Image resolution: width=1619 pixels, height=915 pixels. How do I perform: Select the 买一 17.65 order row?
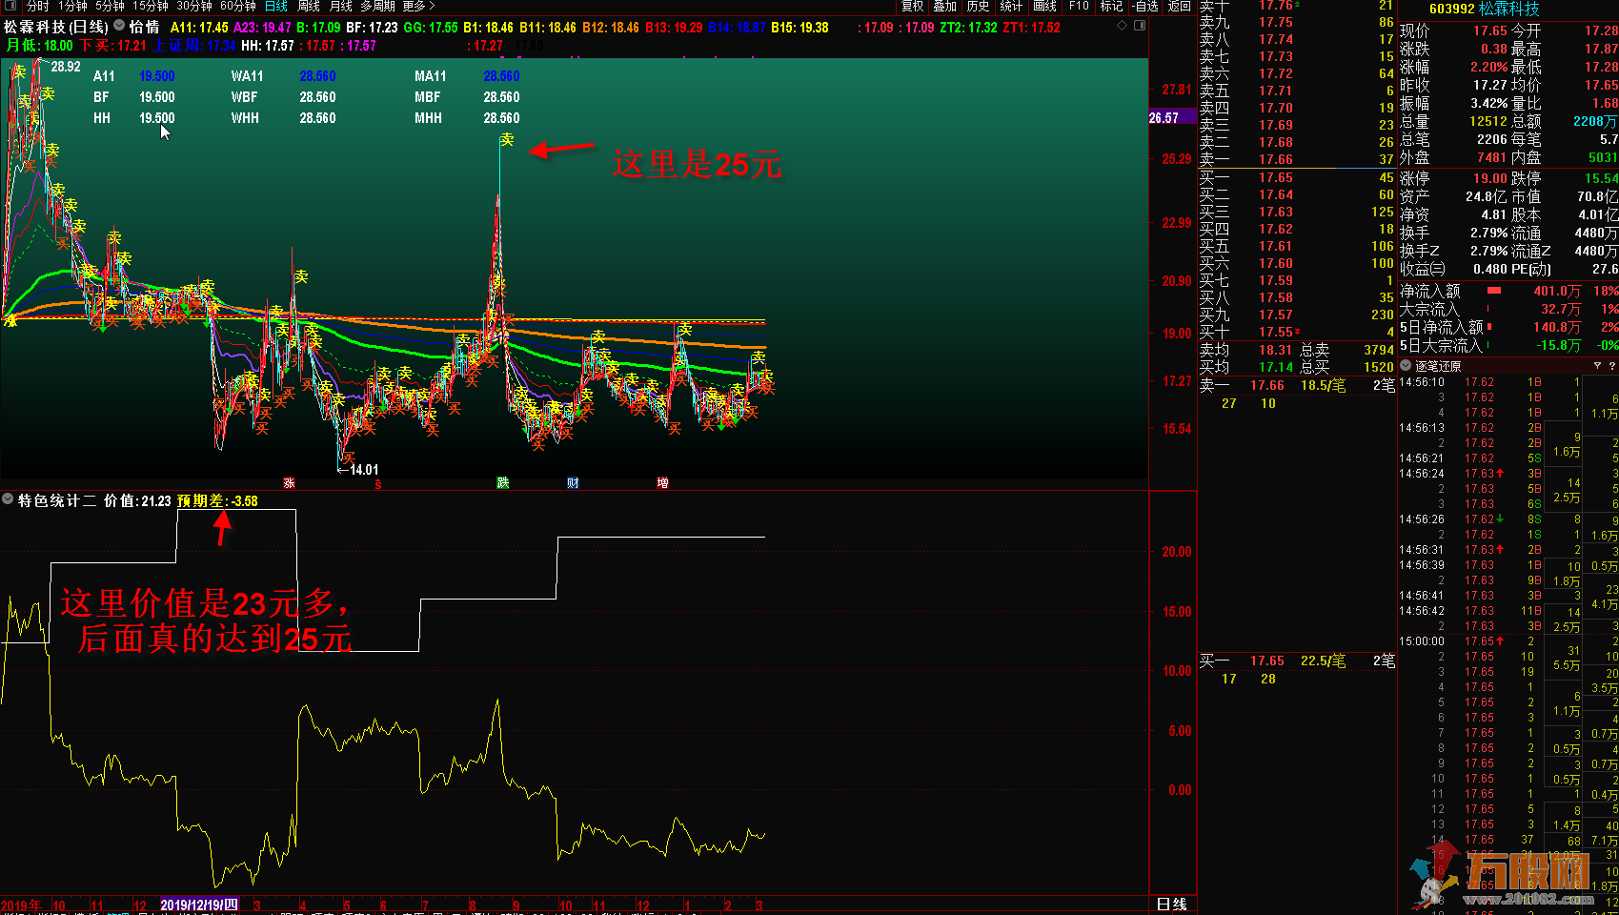coord(1297,177)
